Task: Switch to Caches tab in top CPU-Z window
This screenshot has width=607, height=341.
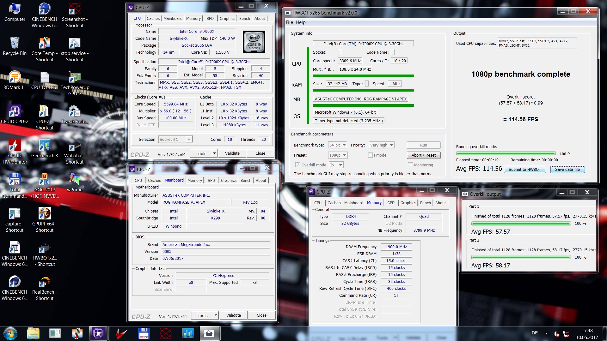Action: pos(153,18)
